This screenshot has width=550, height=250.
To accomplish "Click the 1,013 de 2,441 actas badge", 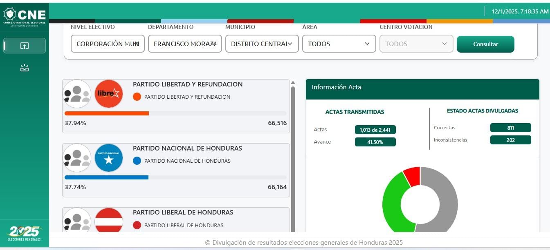I will point(375,130).
